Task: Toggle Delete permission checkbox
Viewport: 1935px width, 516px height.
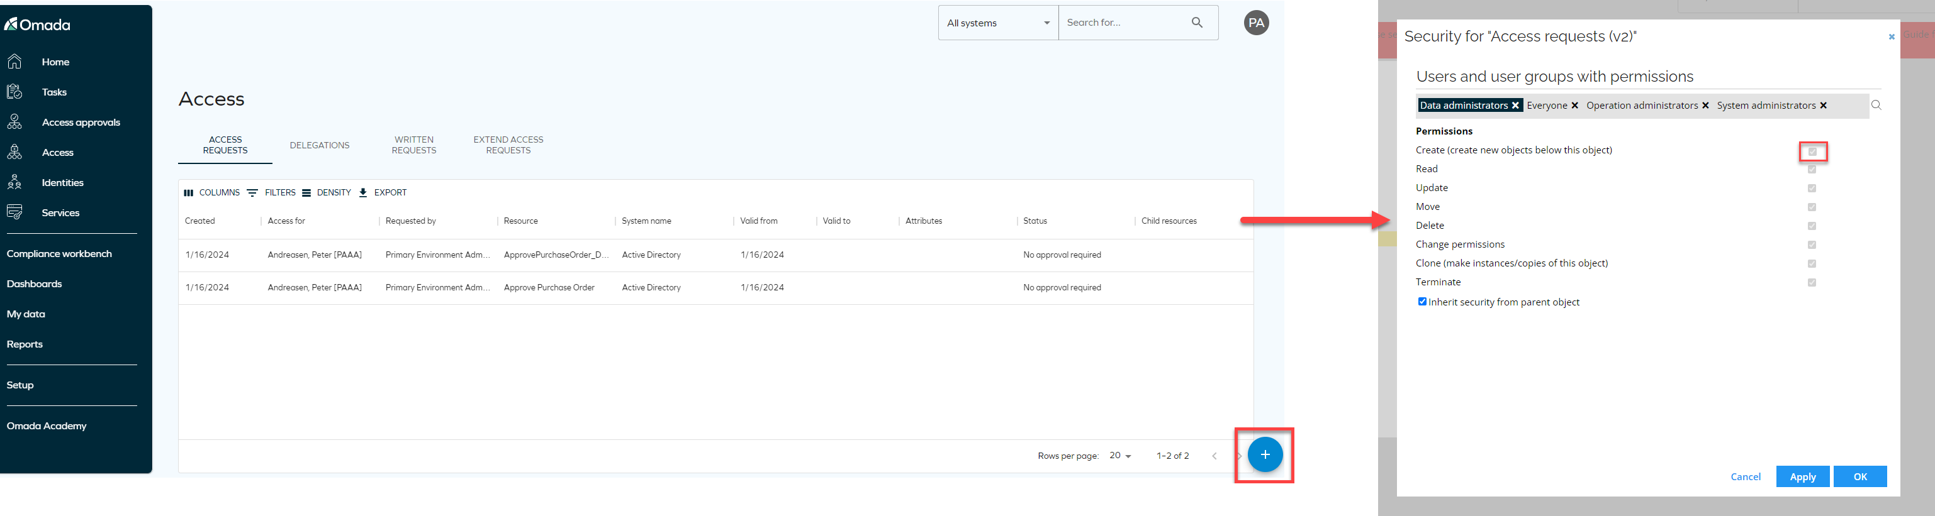Action: coord(1812,226)
